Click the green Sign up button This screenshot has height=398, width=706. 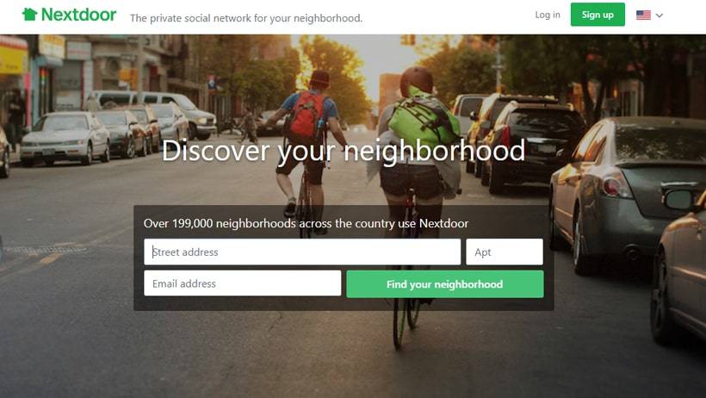point(598,15)
